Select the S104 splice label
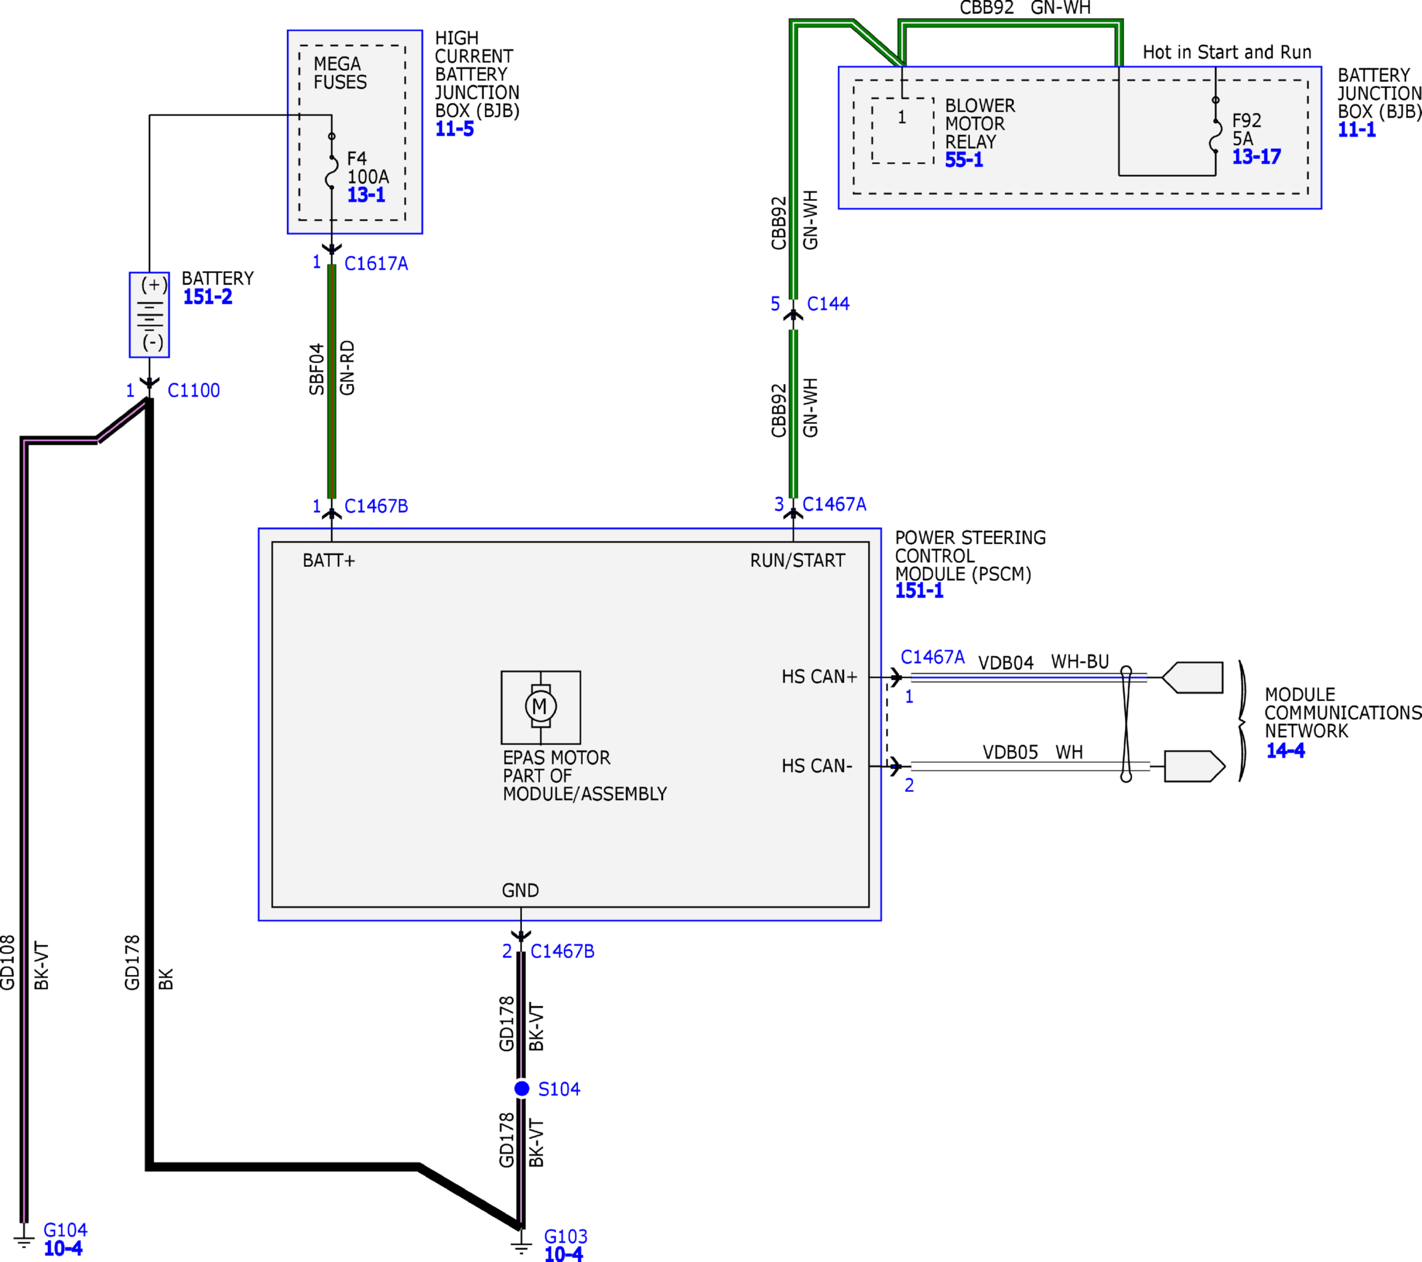The height and width of the screenshot is (1262, 1422). [559, 1089]
